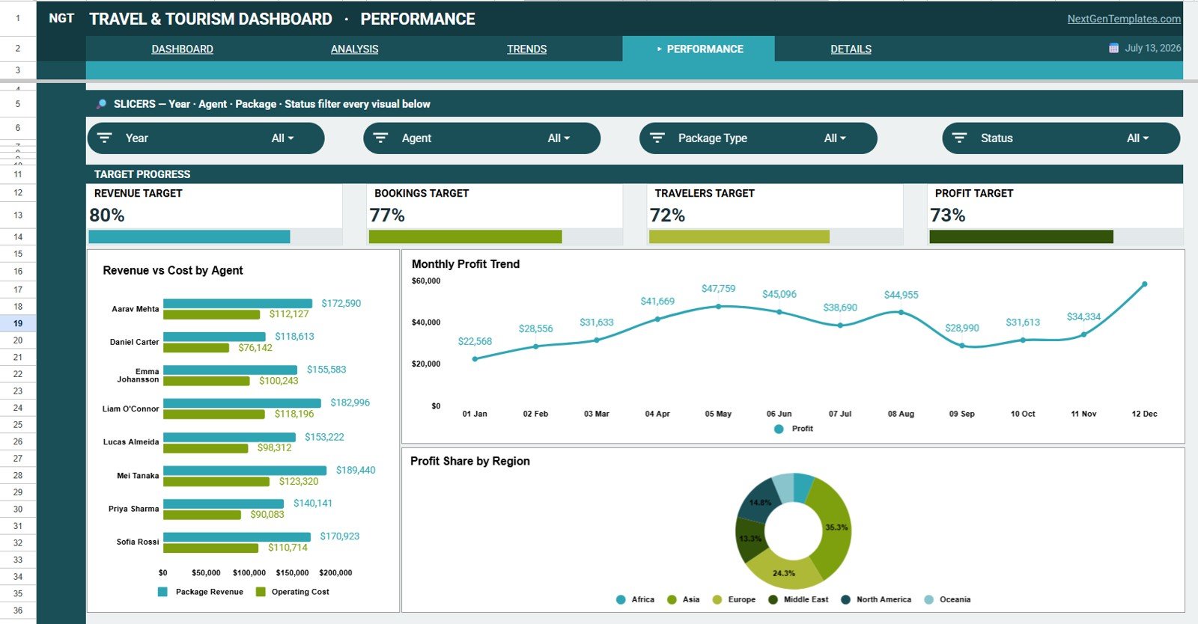Click the Agent slicer filter icon
This screenshot has width=1198, height=624.
tap(380, 138)
